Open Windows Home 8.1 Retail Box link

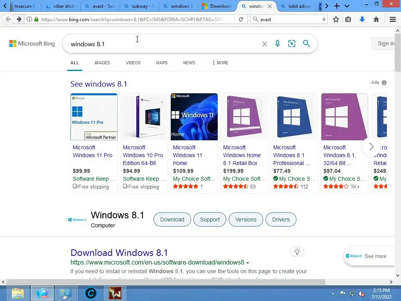[242, 155]
